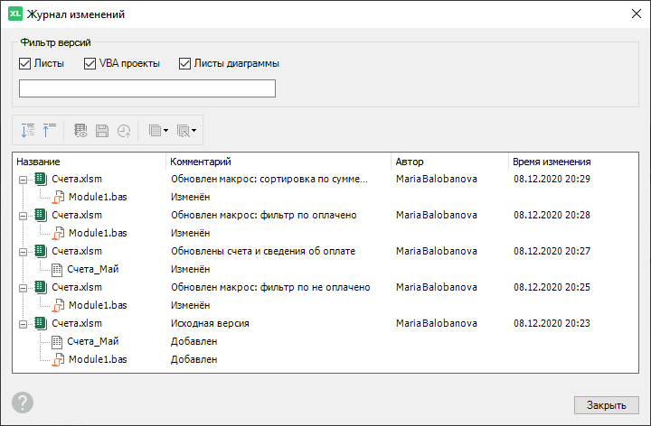
Task: Click the Счета_Май sheet icon marked Добавлен
Action: point(59,341)
